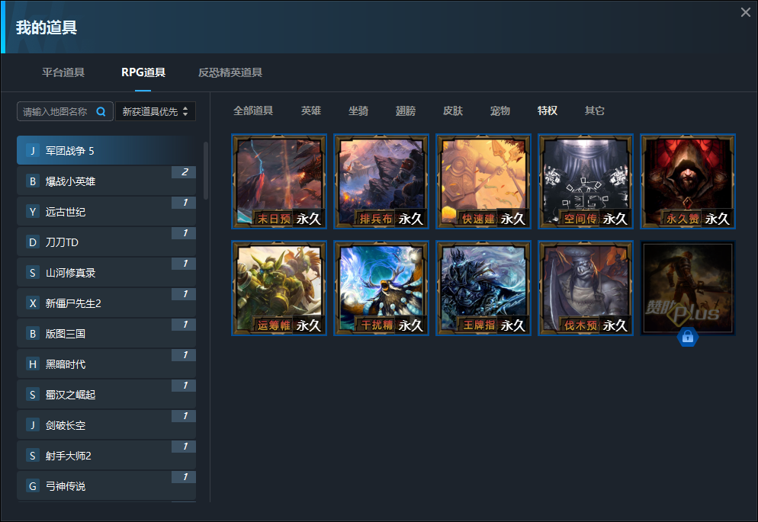The height and width of the screenshot is (522, 758).
Task: Select the 快速建 permanent privilege item
Action: point(483,181)
